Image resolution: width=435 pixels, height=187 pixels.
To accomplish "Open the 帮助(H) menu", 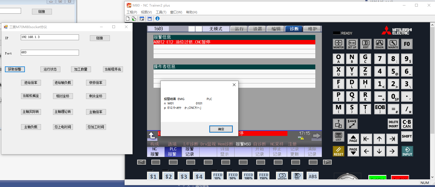I will [x=192, y=12].
